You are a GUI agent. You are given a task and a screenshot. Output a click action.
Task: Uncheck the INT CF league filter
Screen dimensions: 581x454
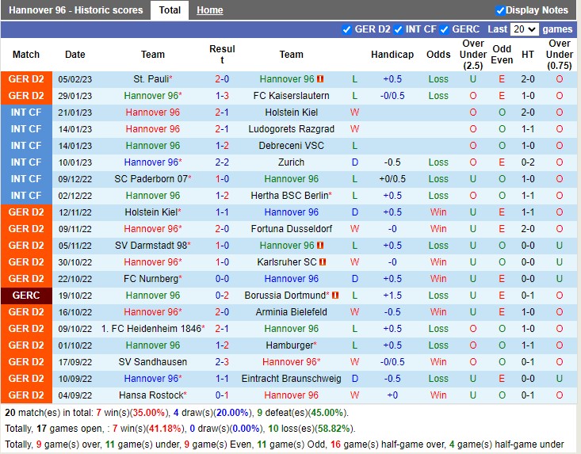click(398, 29)
